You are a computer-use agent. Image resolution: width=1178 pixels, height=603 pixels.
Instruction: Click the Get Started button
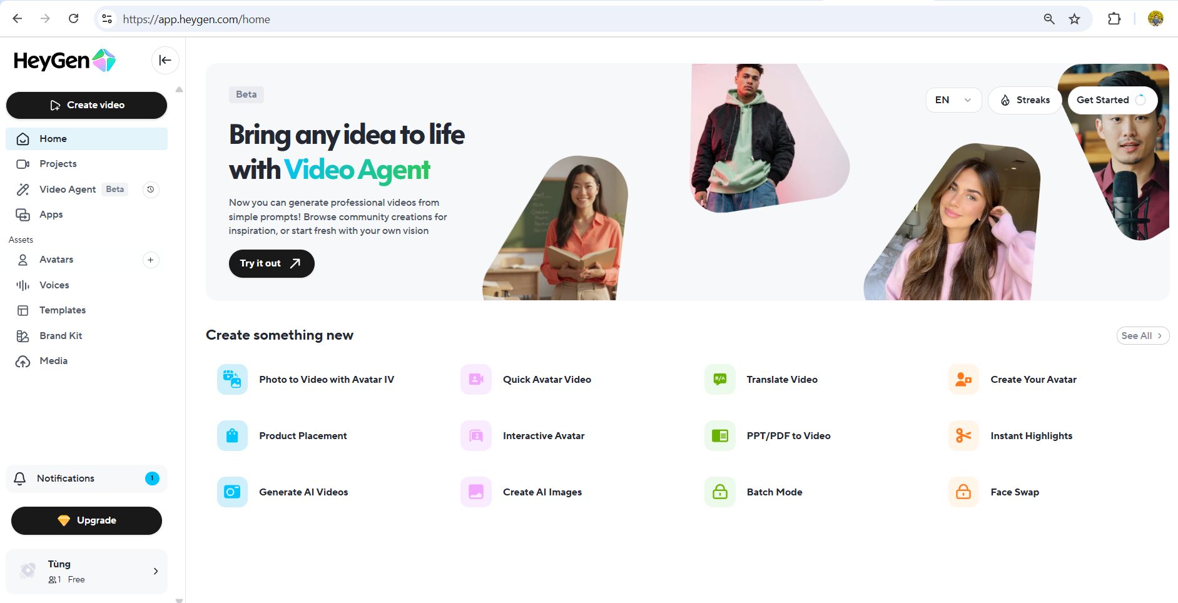click(1112, 100)
